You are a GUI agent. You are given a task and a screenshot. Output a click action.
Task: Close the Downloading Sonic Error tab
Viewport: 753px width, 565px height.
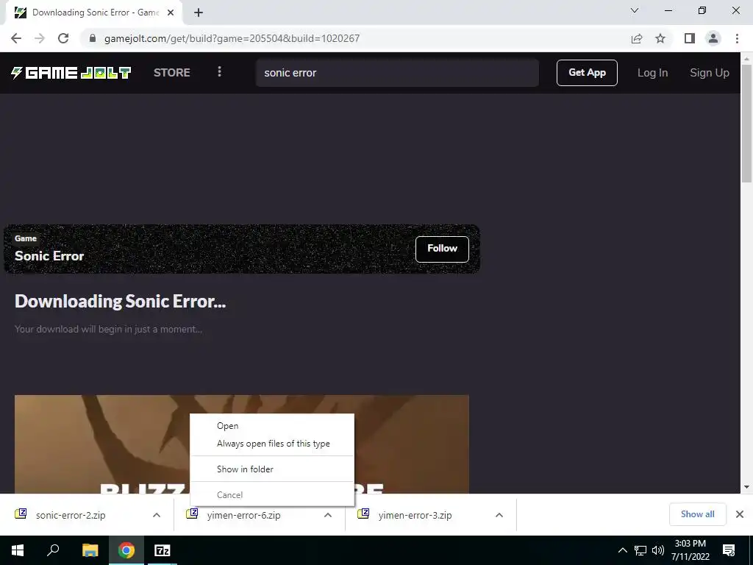[171, 13]
